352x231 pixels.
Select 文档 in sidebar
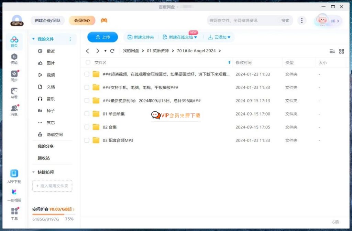51,87
